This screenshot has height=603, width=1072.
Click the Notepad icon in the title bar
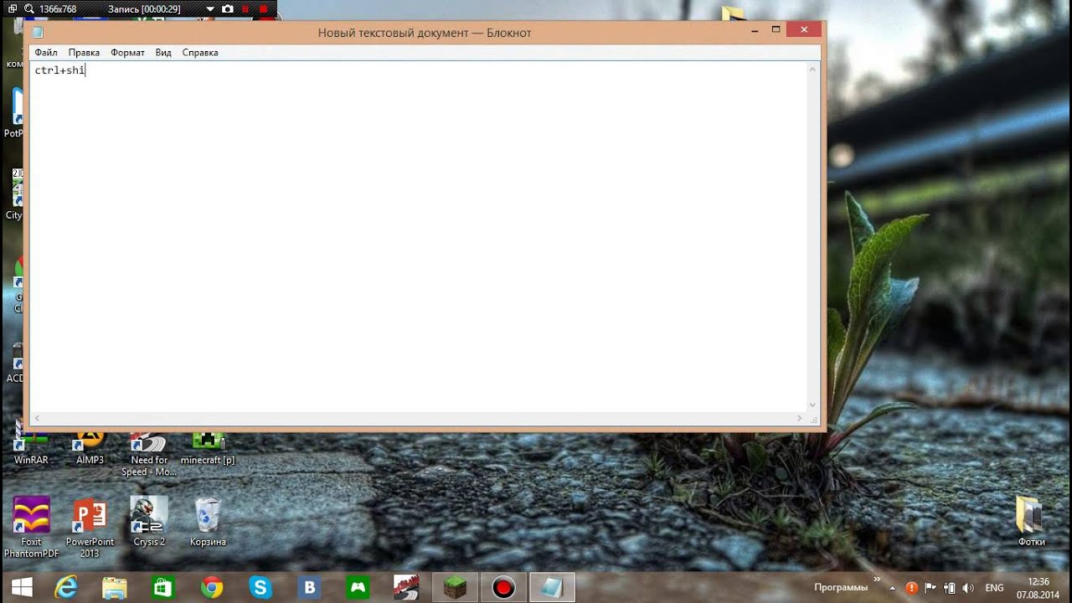(38, 33)
